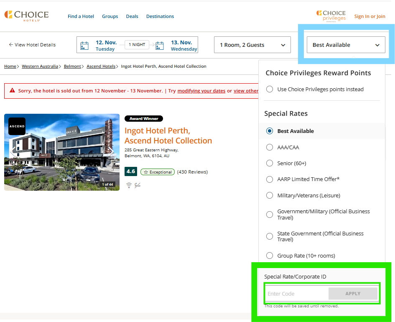Click the Western Australia breadcrumb
Screen dimensions: 395x322
[40, 66]
